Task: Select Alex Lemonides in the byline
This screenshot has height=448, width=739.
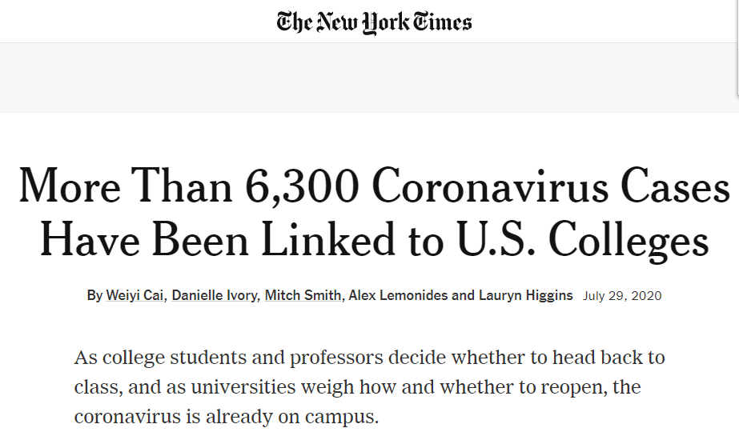Action: click(x=398, y=295)
